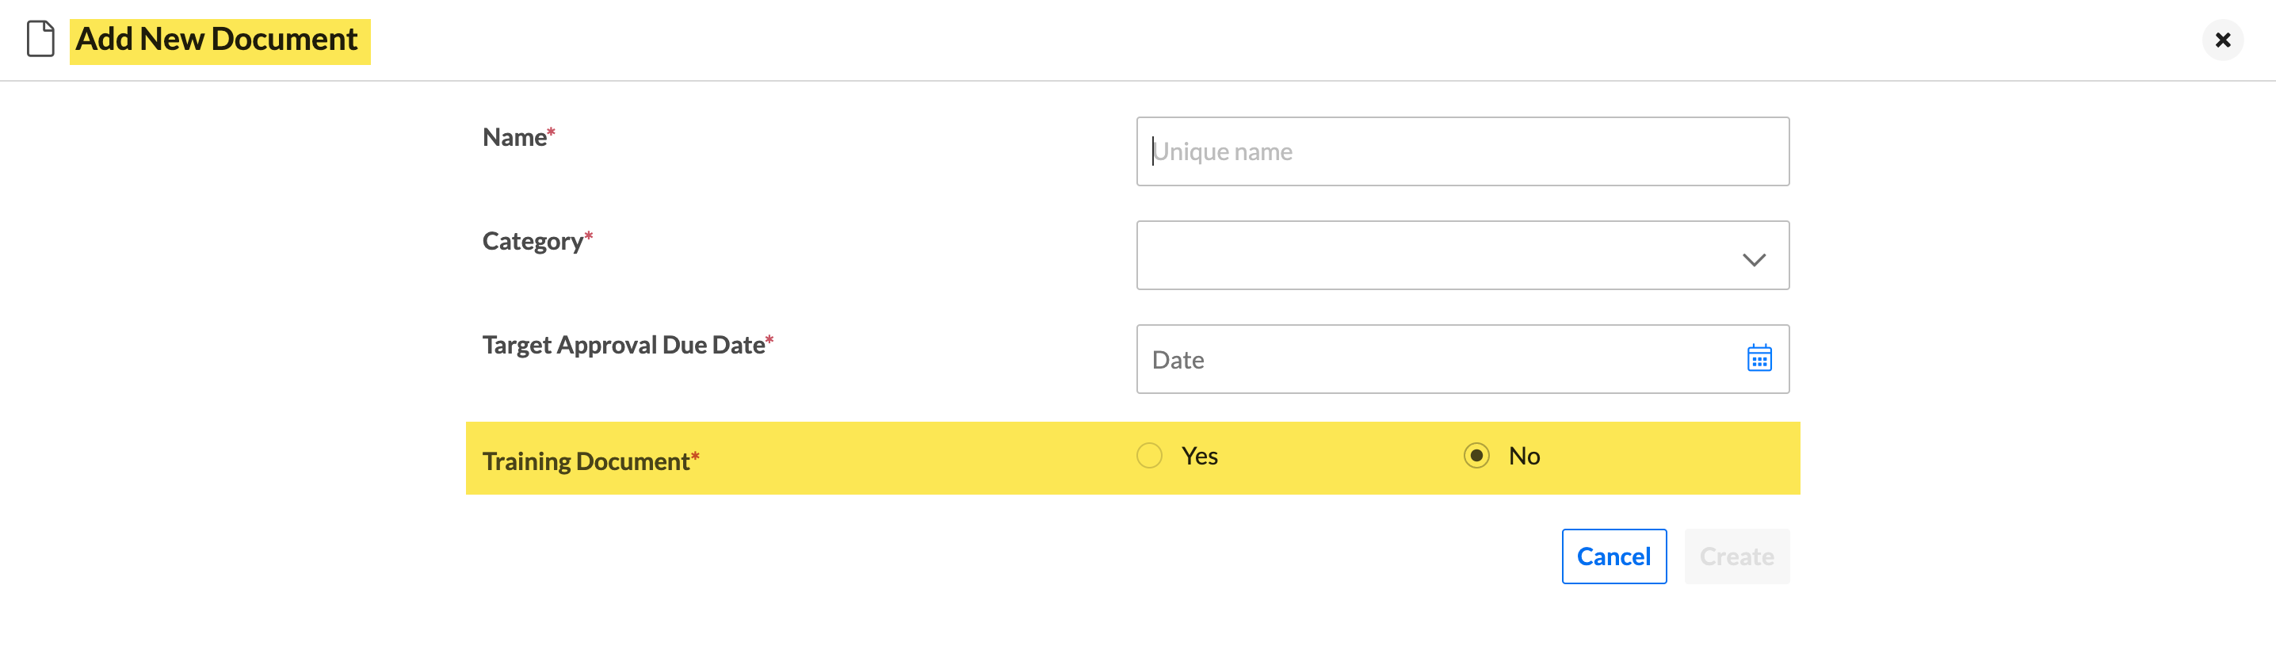Click the document page icon in header
This screenshot has height=650, width=2276.
[40, 40]
